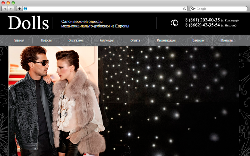Image resolution: width=250 pixels, height=156 pixels.
Task: Open the search magnifier dropdown
Action: click(x=193, y=9)
